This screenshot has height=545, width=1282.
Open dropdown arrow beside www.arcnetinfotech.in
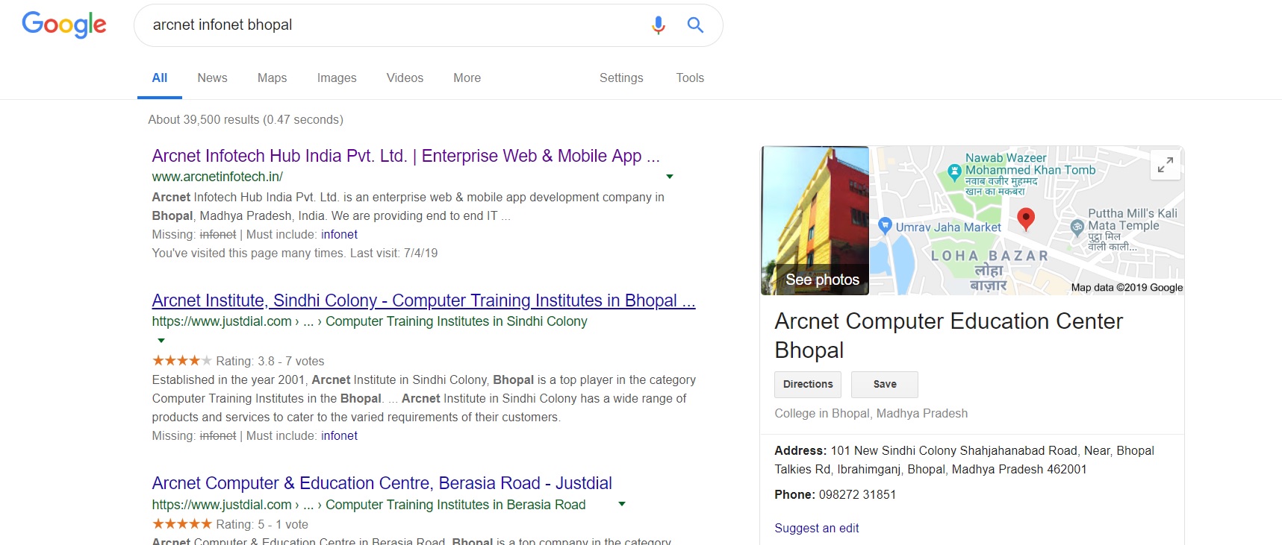[x=670, y=177]
